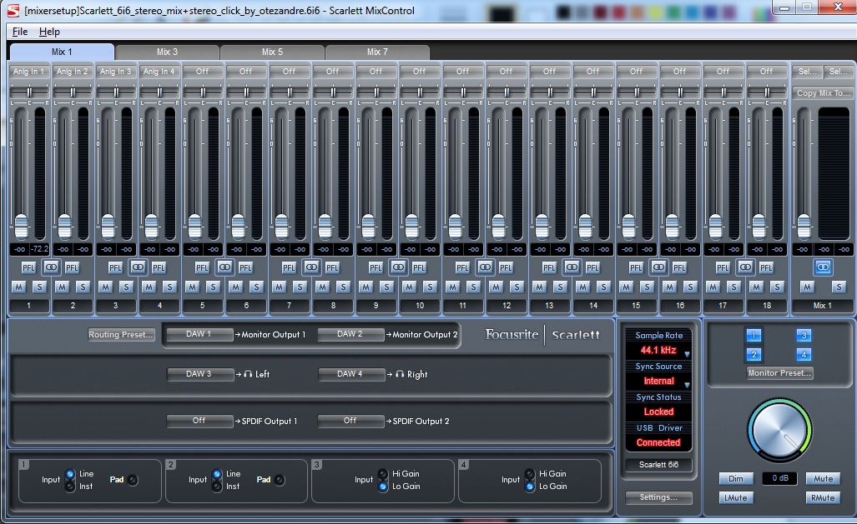Open the DAW 1 routing dropdown

click(x=199, y=334)
